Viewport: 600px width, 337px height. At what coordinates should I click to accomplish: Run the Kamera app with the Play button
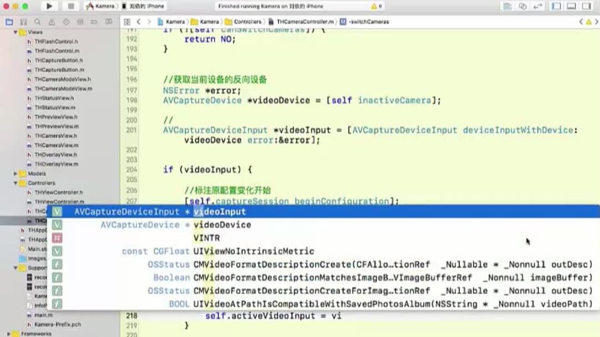click(49, 6)
